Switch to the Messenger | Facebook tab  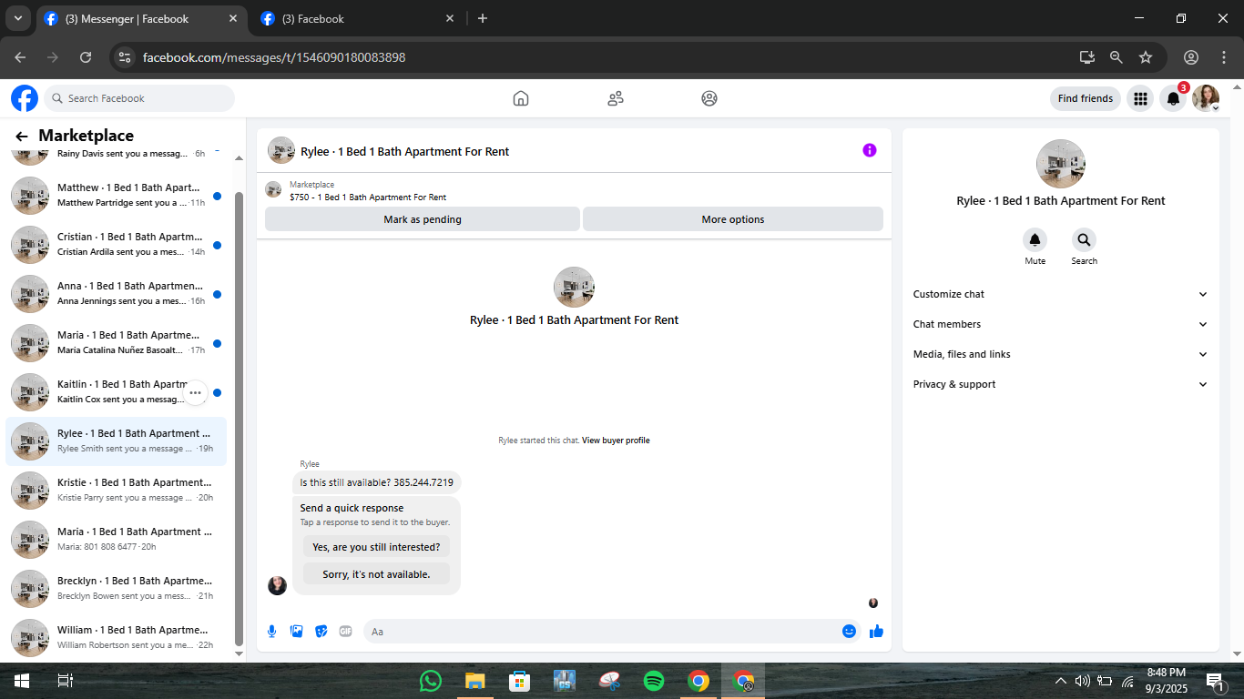pos(142,19)
